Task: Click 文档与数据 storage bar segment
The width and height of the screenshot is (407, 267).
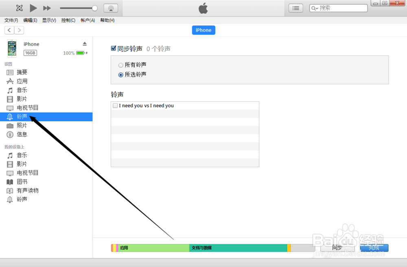Action: 238,248
